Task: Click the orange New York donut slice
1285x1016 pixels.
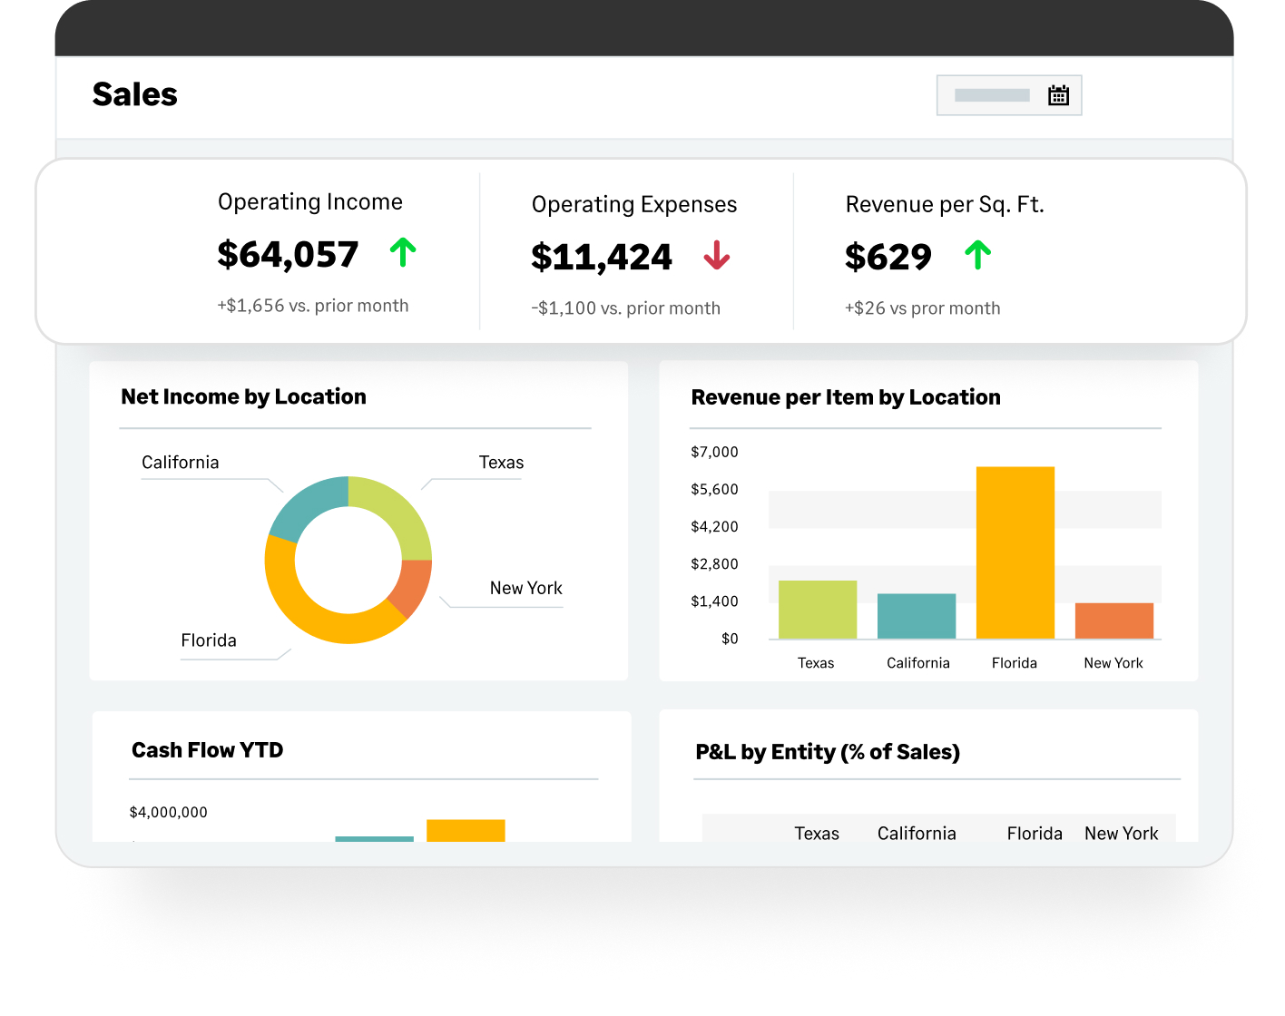Action: point(411,587)
